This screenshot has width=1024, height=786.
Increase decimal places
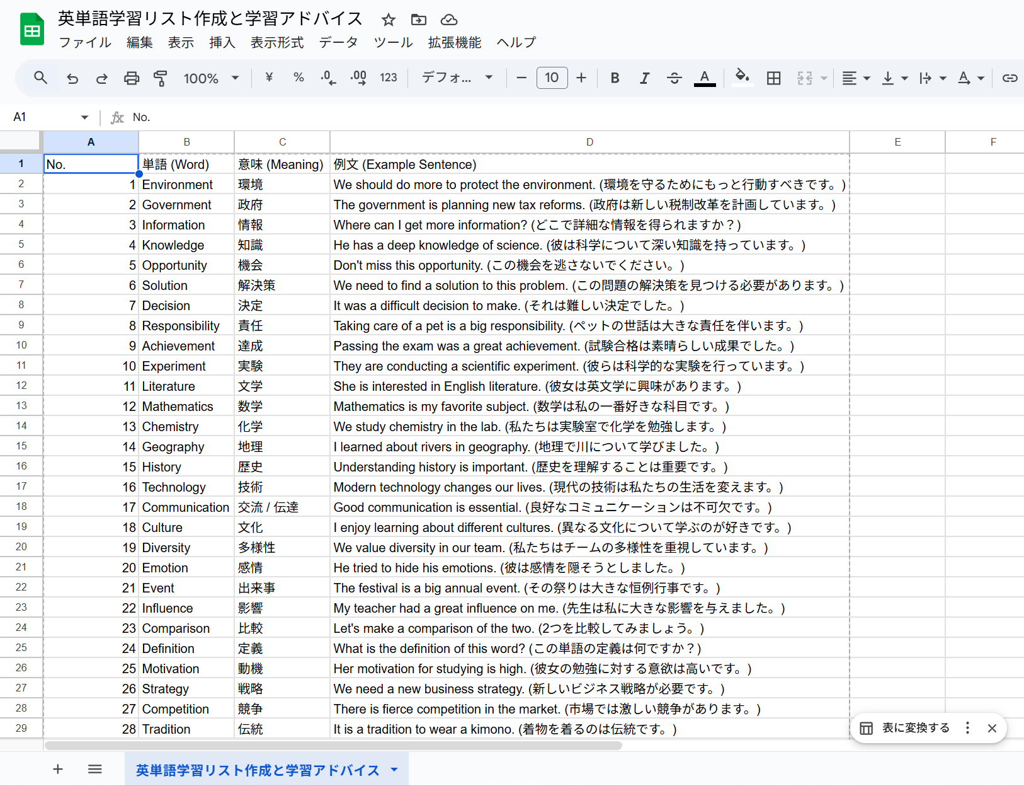pos(358,78)
